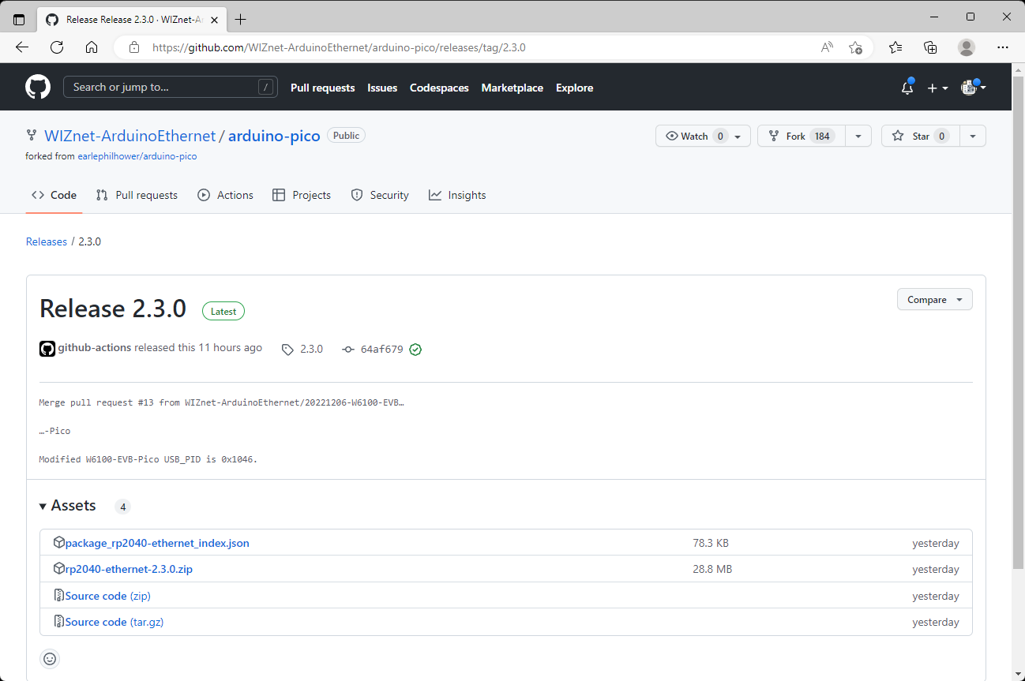1025x681 pixels.
Task: Open the Favorites list icon
Action: pos(895,47)
